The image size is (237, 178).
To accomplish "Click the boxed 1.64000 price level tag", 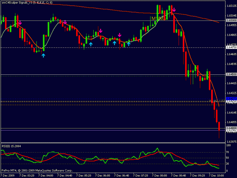I will click(x=231, y=128).
